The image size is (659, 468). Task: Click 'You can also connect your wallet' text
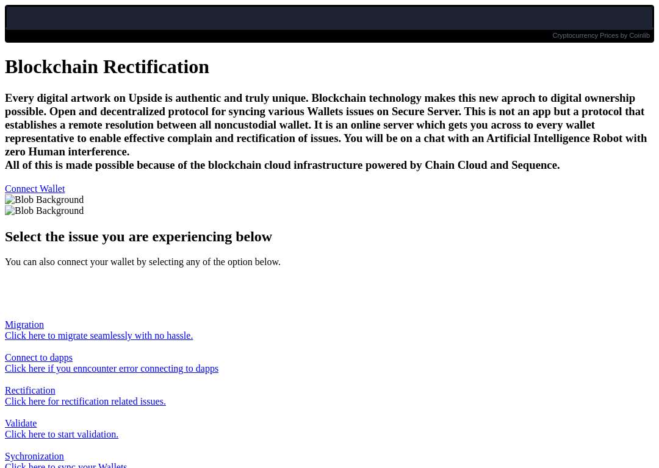pyautogui.click(x=142, y=262)
